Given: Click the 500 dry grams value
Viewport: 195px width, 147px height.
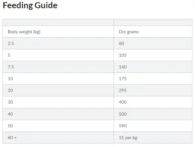Looking at the screenshot, I should (123, 114).
